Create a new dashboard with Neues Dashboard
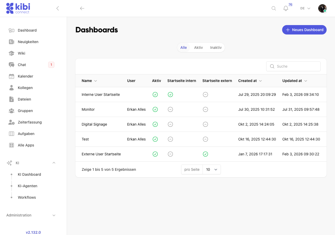This screenshot has height=235, width=335. tap(304, 30)
